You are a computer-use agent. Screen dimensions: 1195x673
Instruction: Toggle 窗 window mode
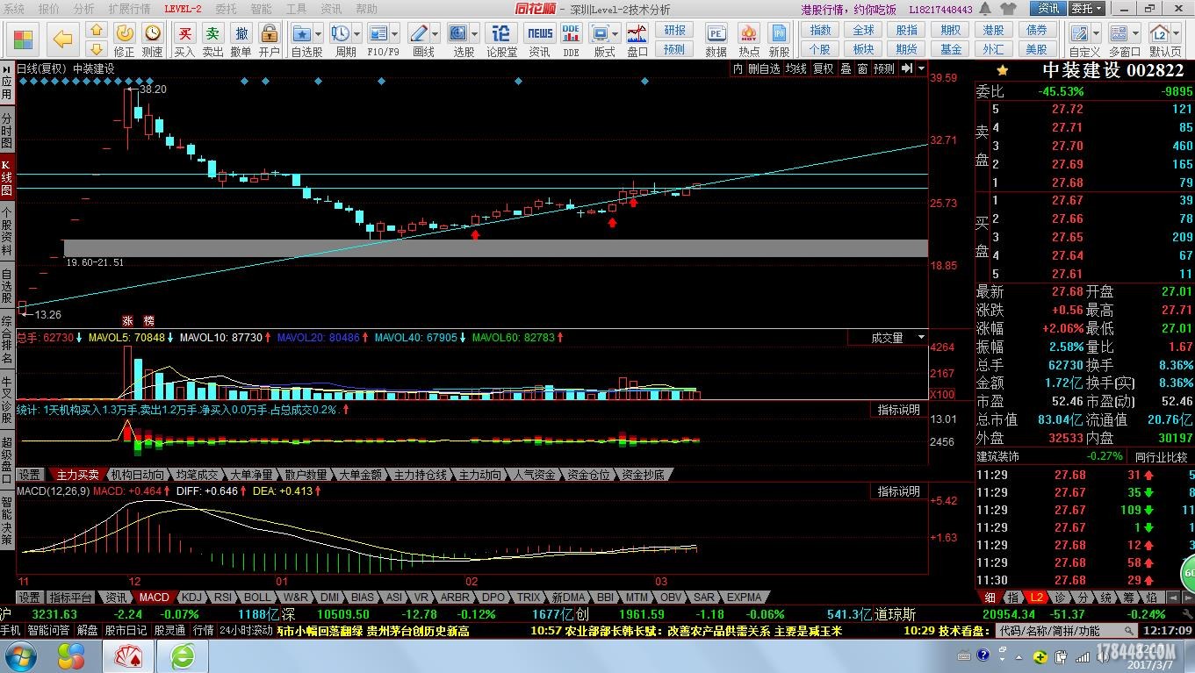coord(862,68)
